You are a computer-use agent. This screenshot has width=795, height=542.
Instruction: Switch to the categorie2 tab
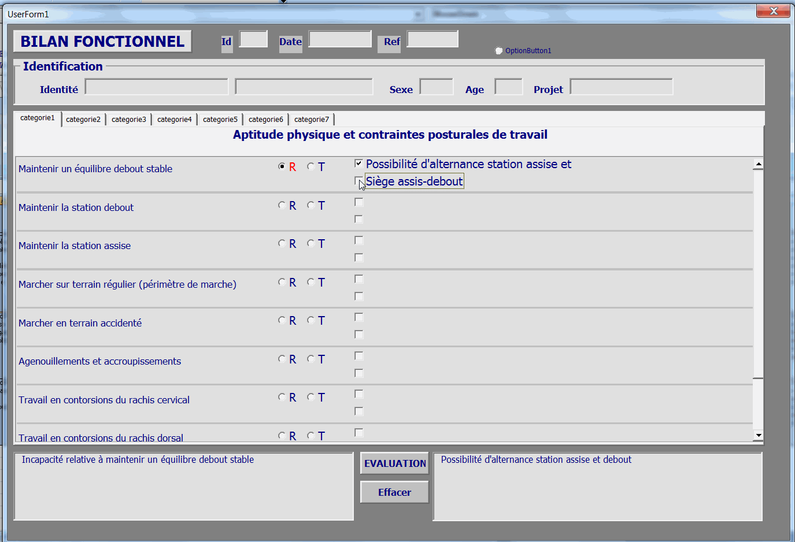click(83, 120)
